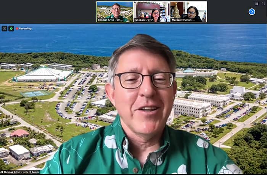Open the meeting info icon
Viewport: 267px width, 175px height.
(5, 29)
